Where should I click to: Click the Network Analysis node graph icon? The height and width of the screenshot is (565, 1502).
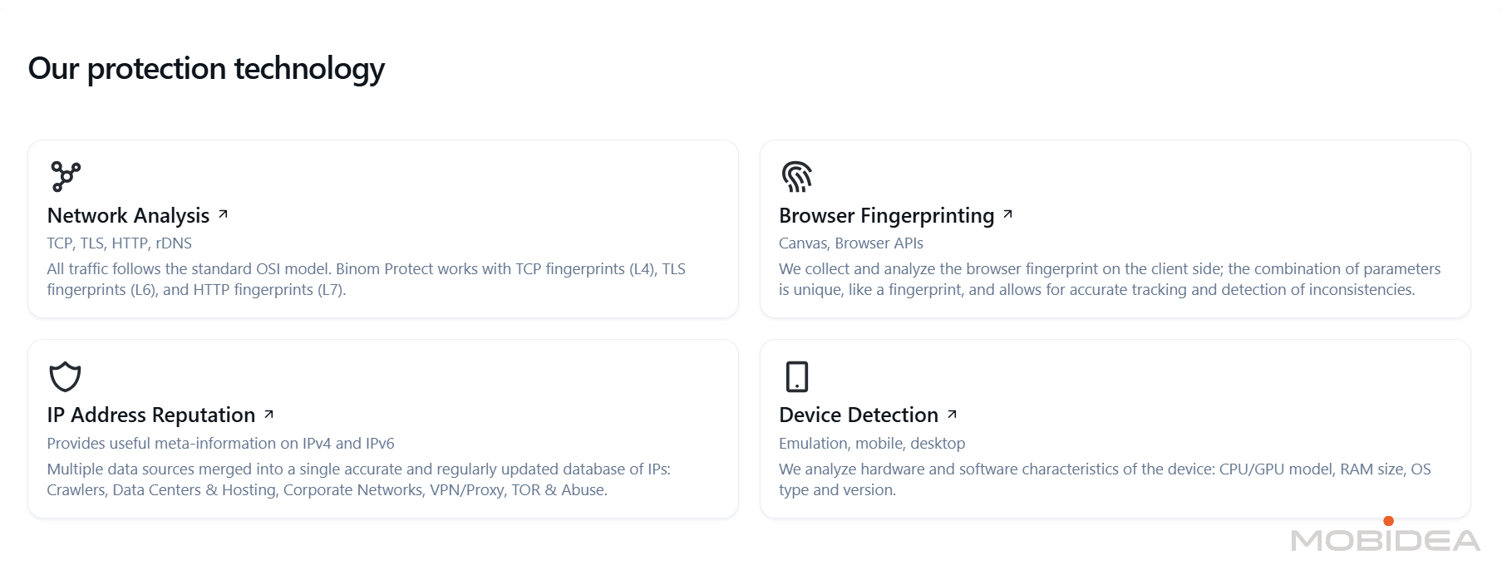point(66,176)
